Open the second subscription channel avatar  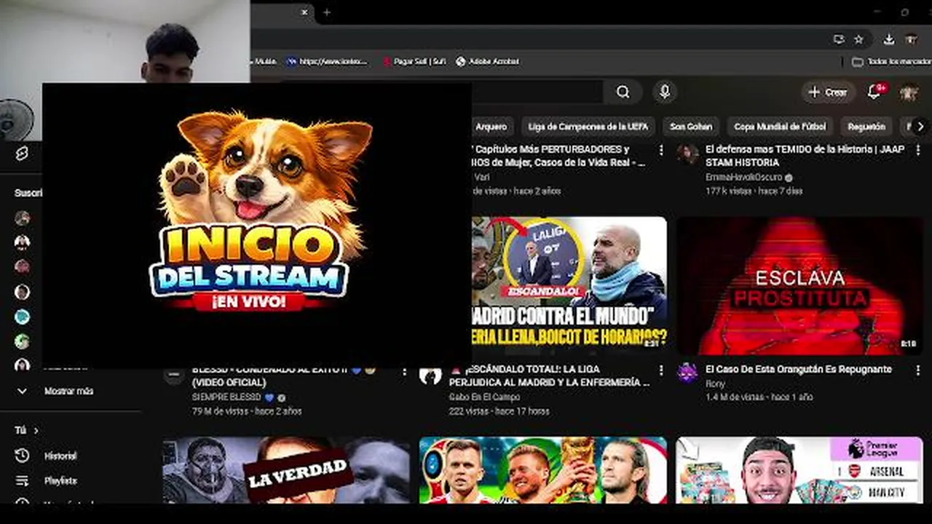pos(23,242)
